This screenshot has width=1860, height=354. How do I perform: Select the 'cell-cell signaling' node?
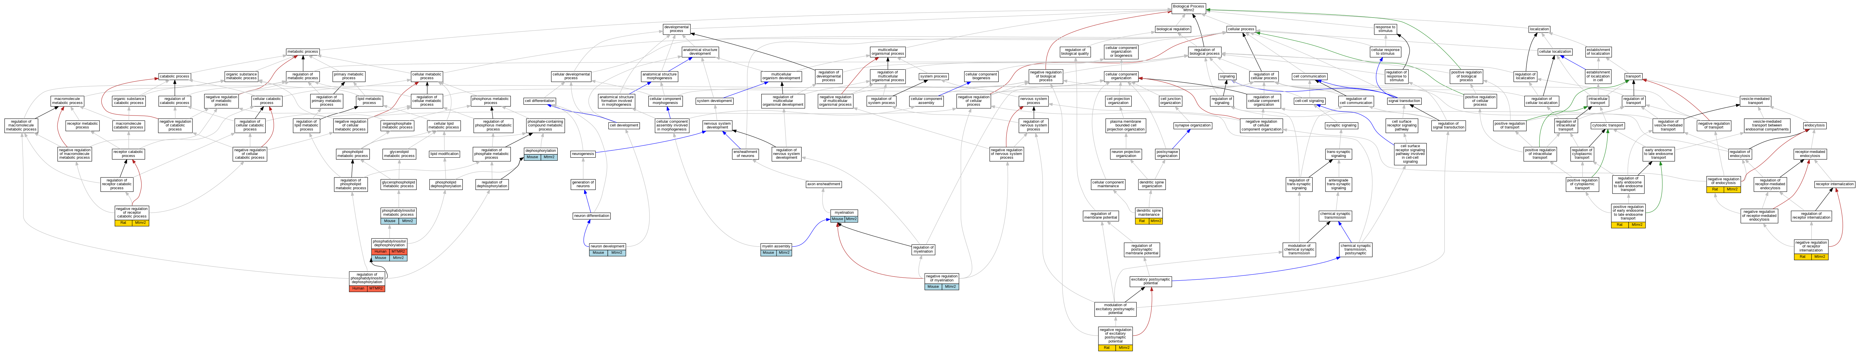[x=1309, y=101]
